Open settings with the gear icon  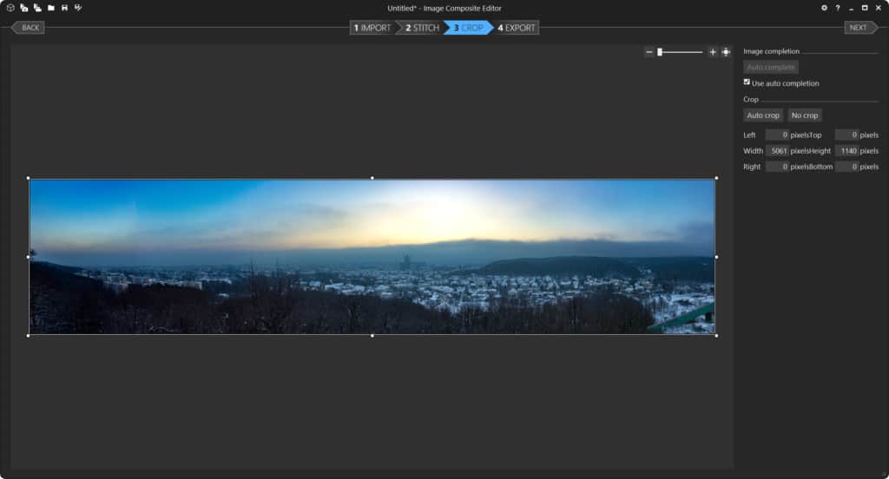click(824, 8)
